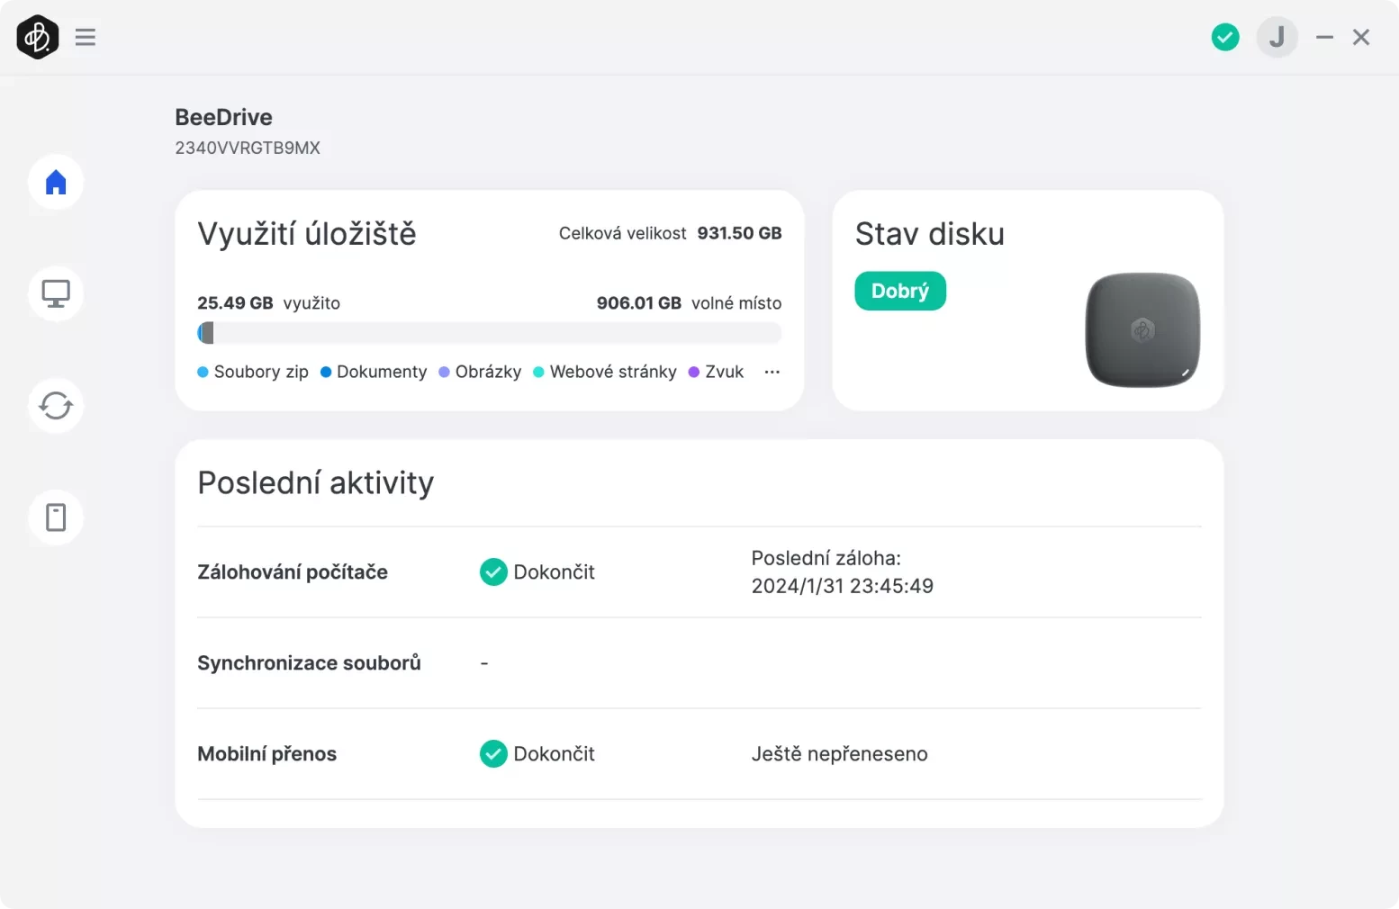The height and width of the screenshot is (909, 1399).
Task: Click the Dobrý disk status badge
Action: (x=900, y=291)
